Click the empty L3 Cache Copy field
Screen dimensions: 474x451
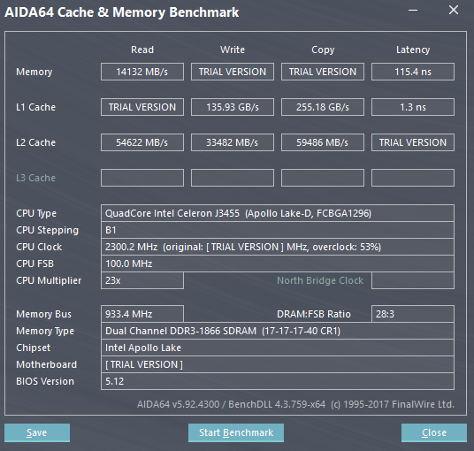323,178
